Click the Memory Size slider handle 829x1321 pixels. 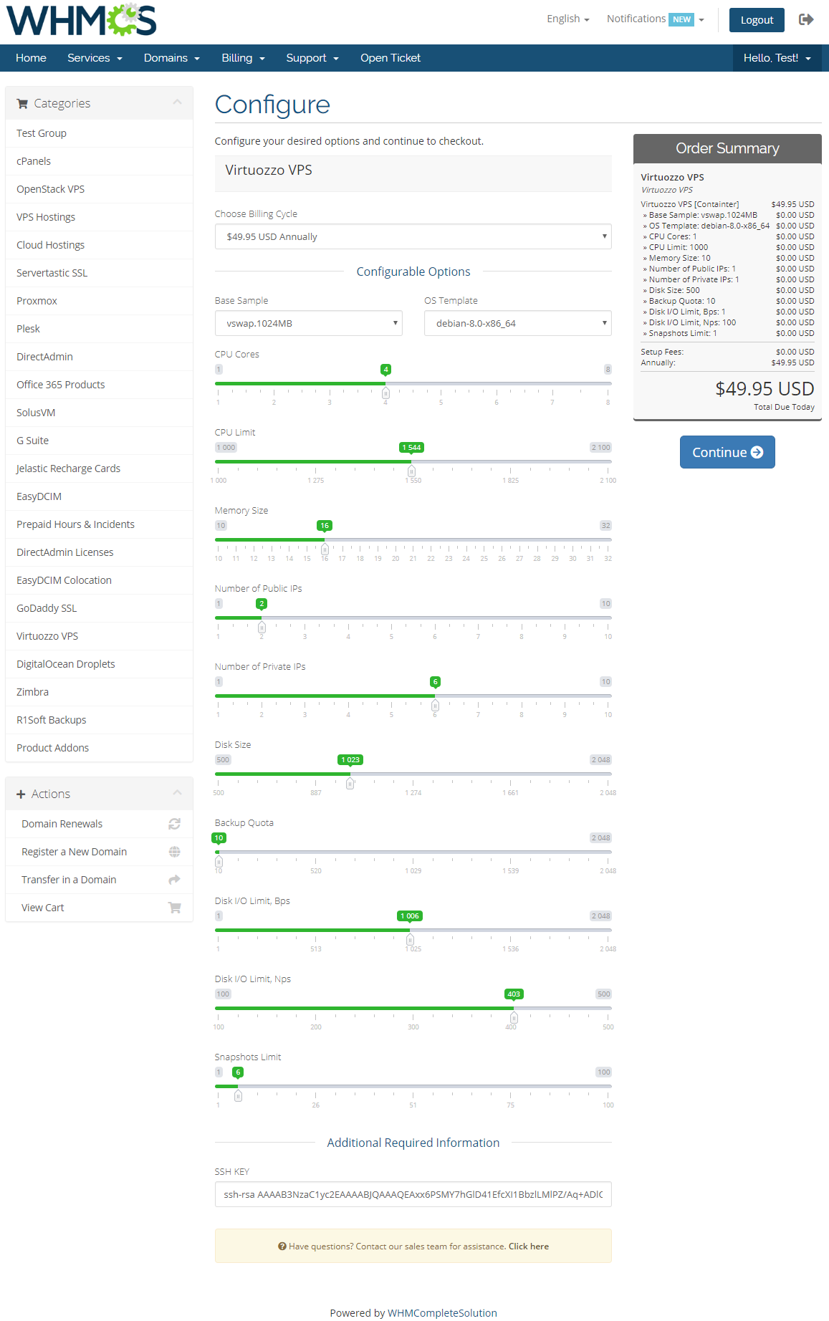[325, 549]
